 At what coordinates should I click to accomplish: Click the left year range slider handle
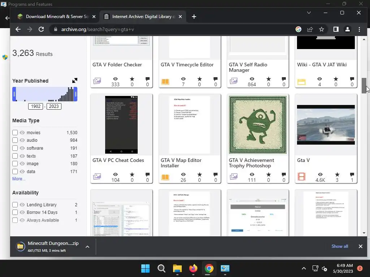(14, 94)
